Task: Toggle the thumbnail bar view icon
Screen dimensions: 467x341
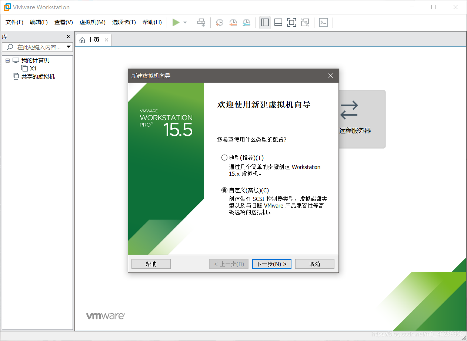Action: tap(278, 23)
